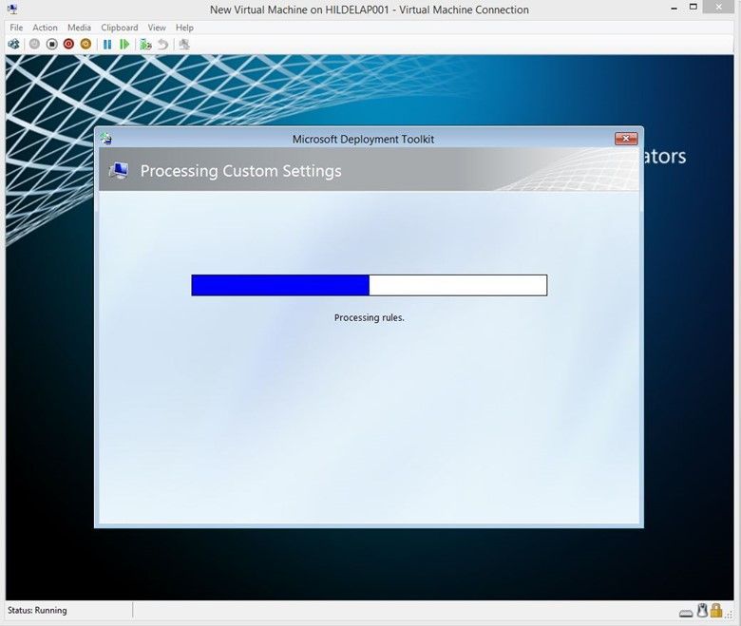The image size is (741, 626).
Task: Click the Deployment Toolkit title bar icon
Action: pyautogui.click(x=105, y=139)
